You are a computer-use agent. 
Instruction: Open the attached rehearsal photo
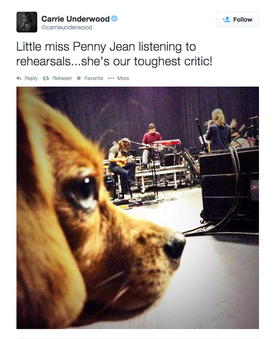(138, 208)
